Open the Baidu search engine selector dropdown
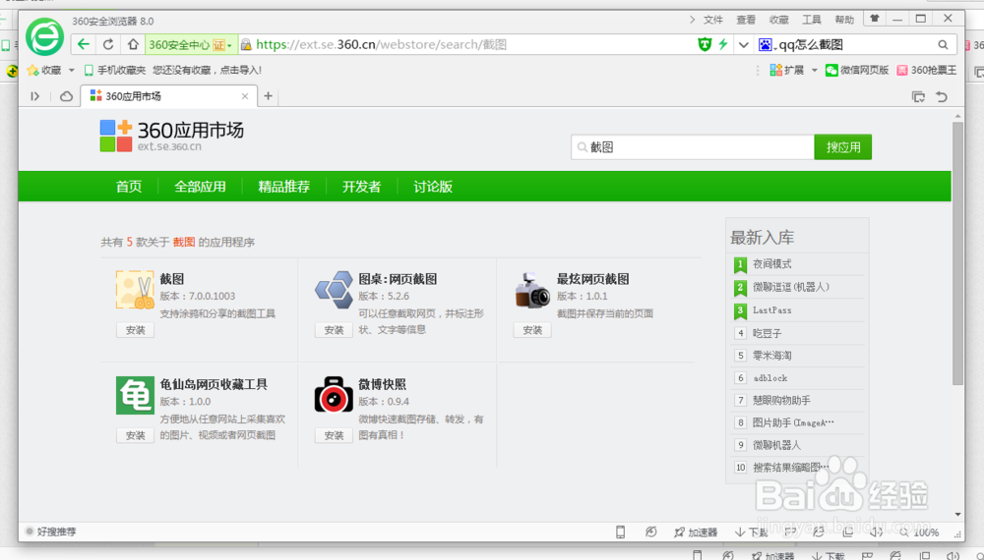The image size is (984, 560). pos(766,44)
